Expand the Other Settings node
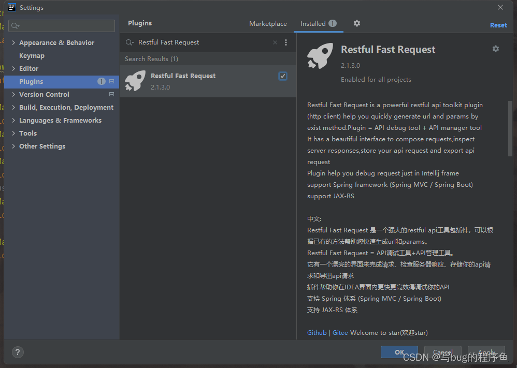Viewport: 517px width, 368px height. click(x=13, y=146)
